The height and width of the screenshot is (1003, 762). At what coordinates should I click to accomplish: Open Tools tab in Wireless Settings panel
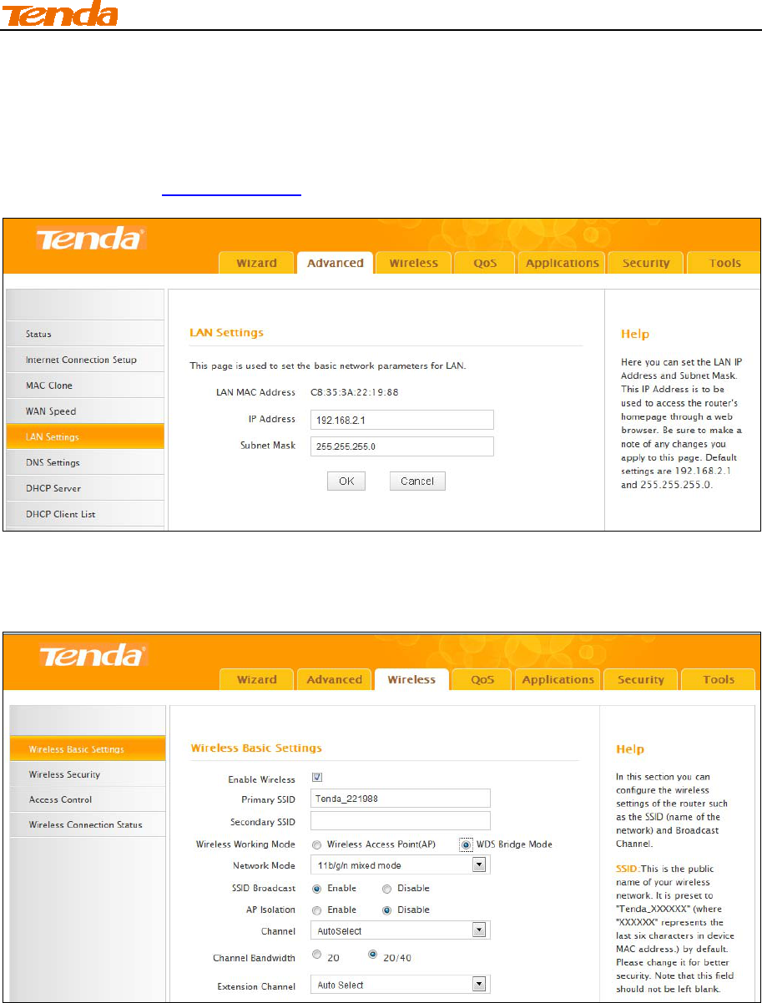point(719,679)
